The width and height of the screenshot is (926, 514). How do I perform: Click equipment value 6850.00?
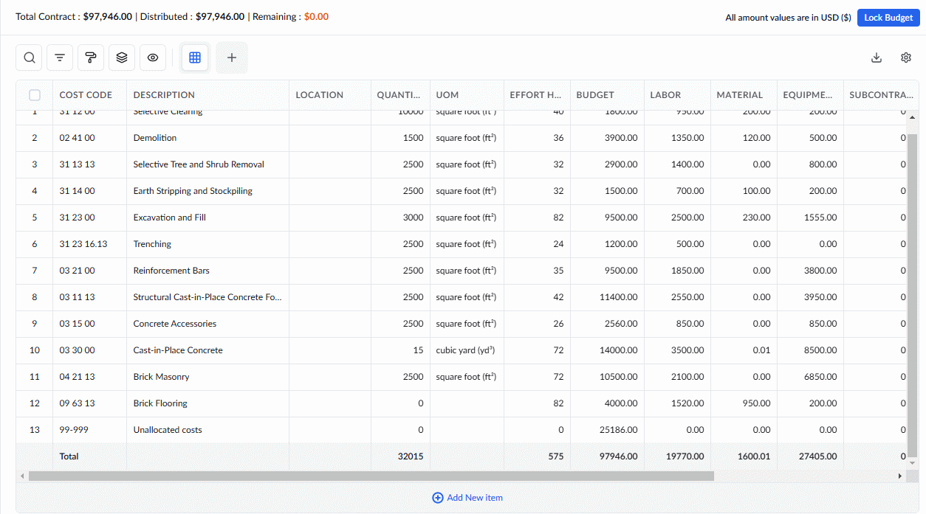[x=810, y=377]
